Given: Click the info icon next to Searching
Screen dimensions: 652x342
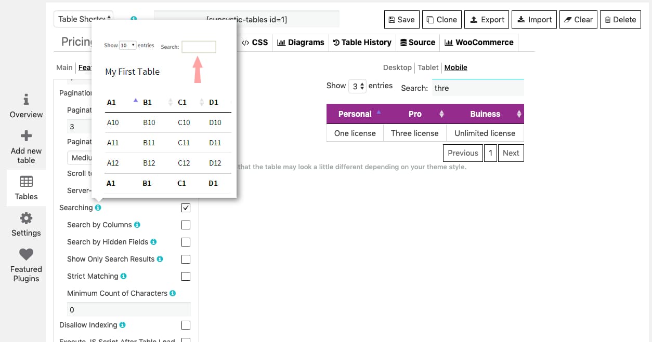Looking at the screenshot, I should coord(97,207).
